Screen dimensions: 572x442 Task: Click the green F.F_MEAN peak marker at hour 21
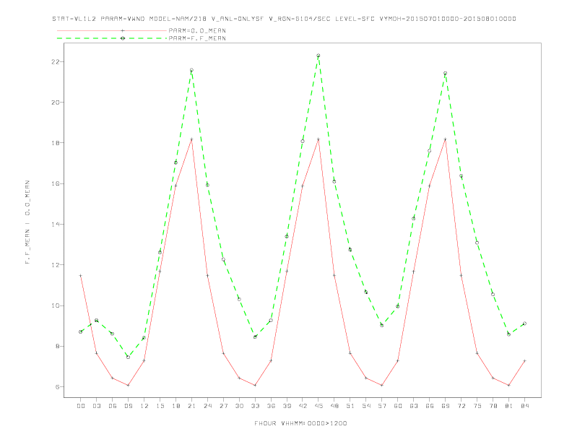191,70
